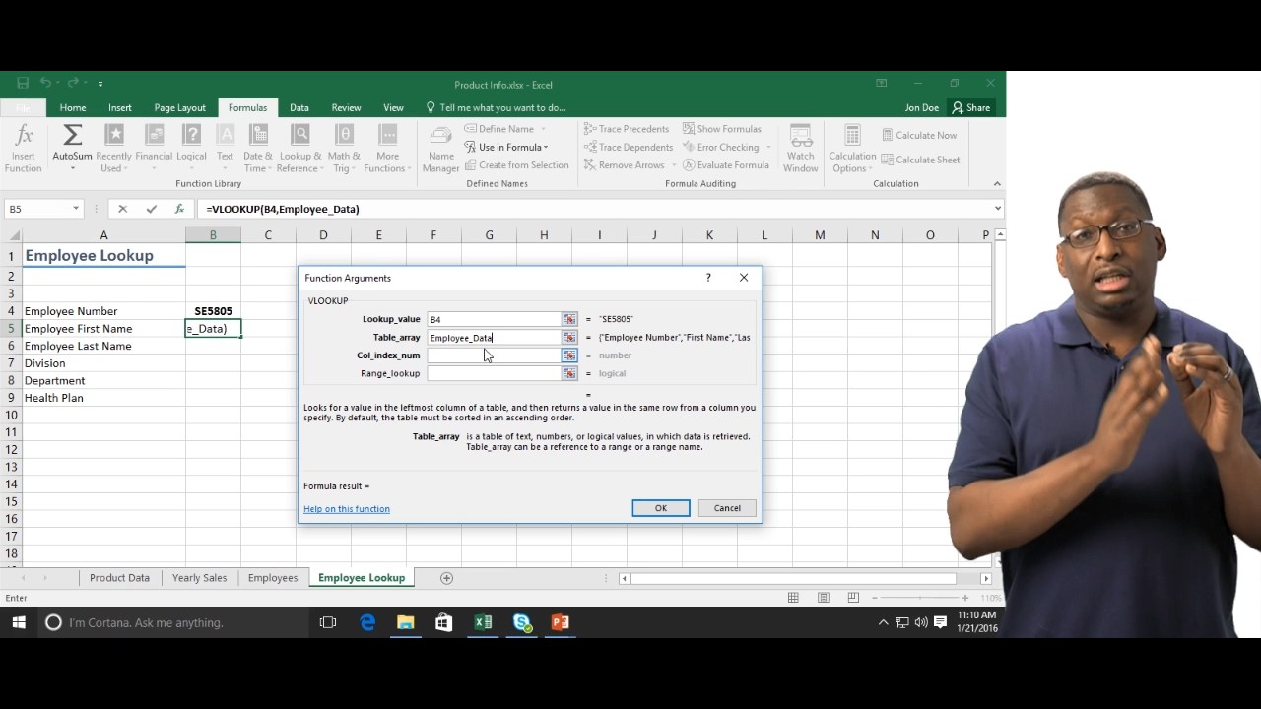Open the Insert Function dialog icon
Viewport: 1261px width, 709px height.
pos(24,148)
